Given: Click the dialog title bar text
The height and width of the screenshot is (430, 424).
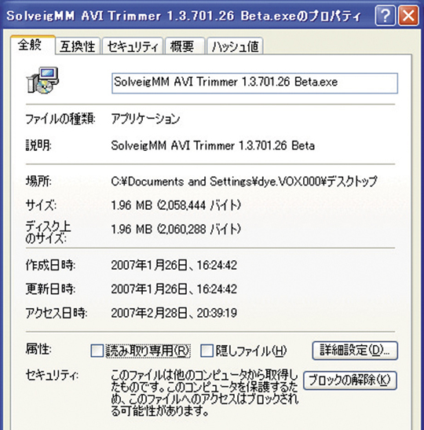Looking at the screenshot, I should (x=184, y=16).
